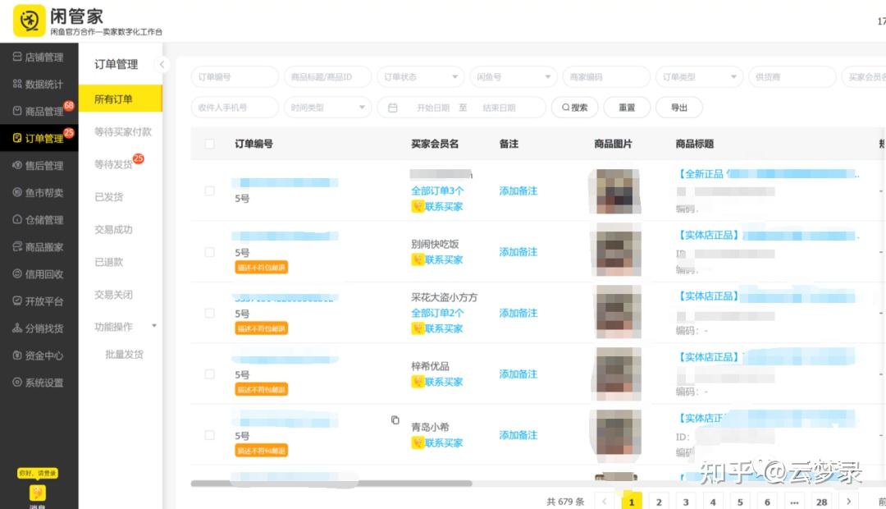Focus the 供货商 field
The width and height of the screenshot is (886, 509).
[x=792, y=77]
